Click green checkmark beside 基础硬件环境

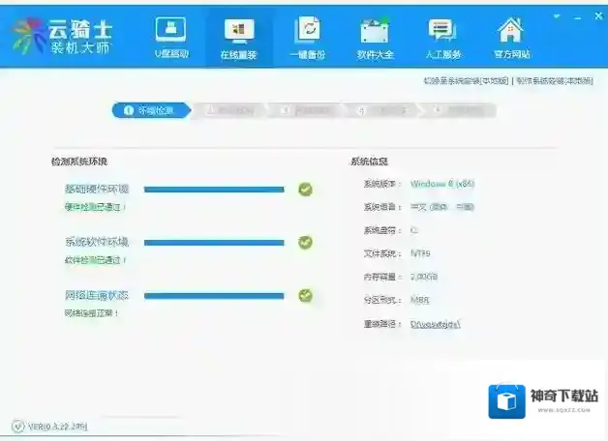(305, 190)
